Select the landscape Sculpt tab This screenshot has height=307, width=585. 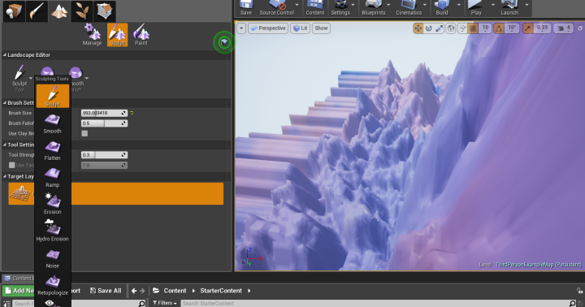(x=118, y=35)
